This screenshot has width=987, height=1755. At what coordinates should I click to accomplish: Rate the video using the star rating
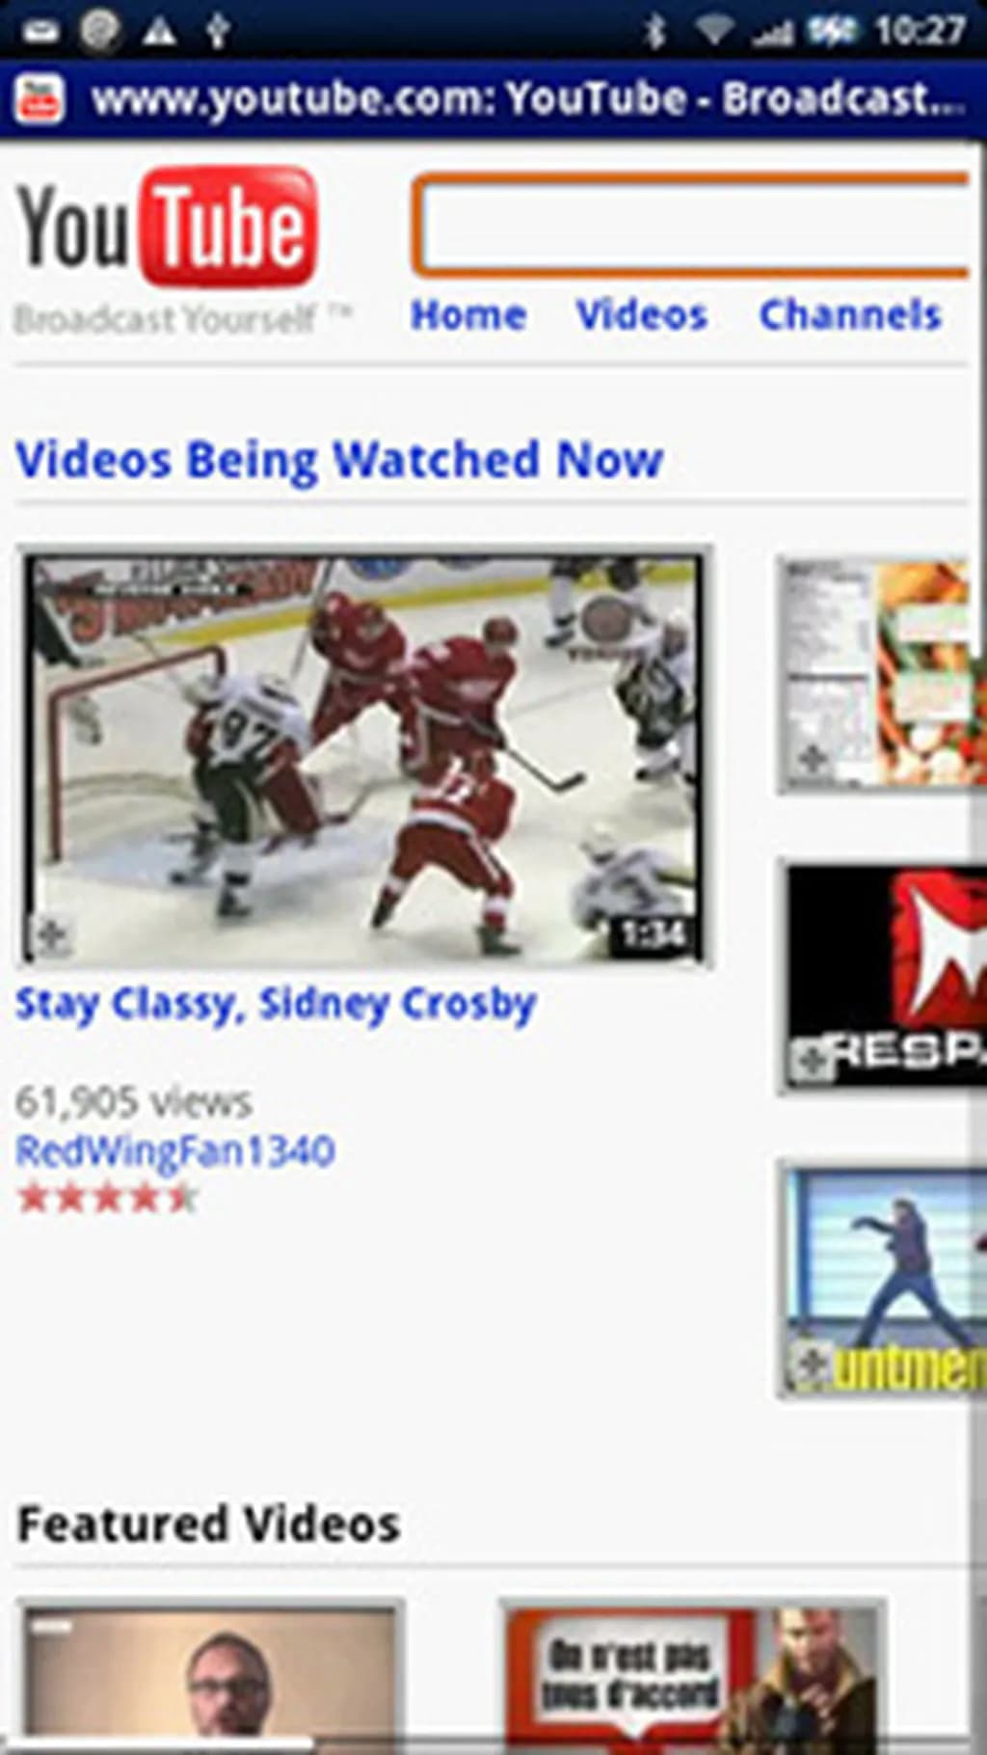(108, 1199)
